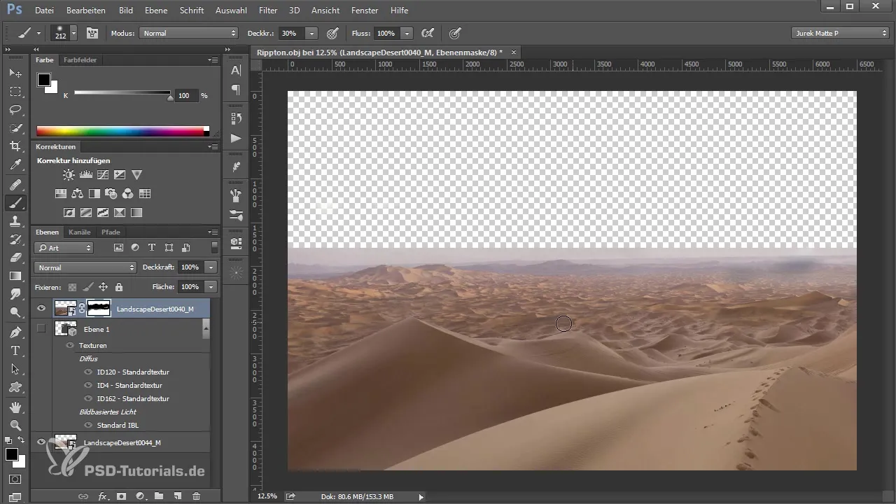Toggle visibility of Texturen
This screenshot has height=504, width=896.
coord(70,346)
